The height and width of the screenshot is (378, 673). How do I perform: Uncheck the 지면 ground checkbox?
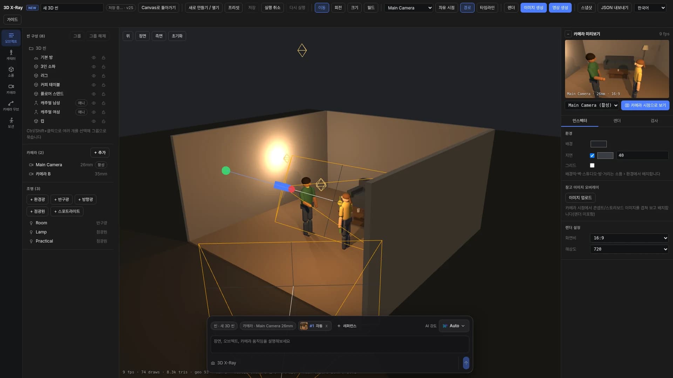[x=592, y=155]
